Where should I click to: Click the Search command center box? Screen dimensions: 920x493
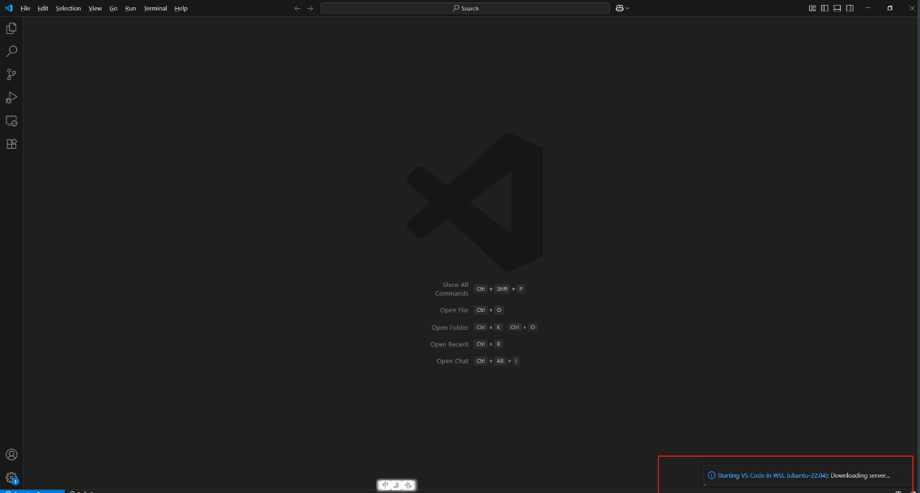[465, 8]
